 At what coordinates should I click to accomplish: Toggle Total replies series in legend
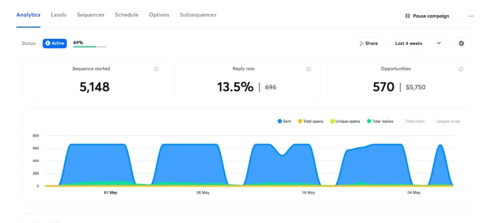click(x=380, y=121)
